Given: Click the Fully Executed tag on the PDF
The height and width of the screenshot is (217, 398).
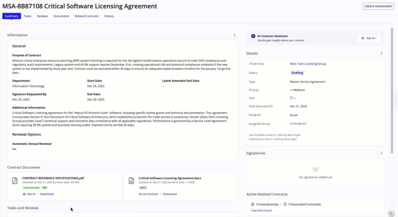Looking at the screenshot, I should pos(31,188).
